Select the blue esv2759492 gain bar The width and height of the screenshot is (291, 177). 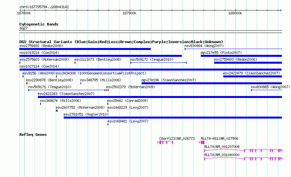pyautogui.click(x=85, y=49)
